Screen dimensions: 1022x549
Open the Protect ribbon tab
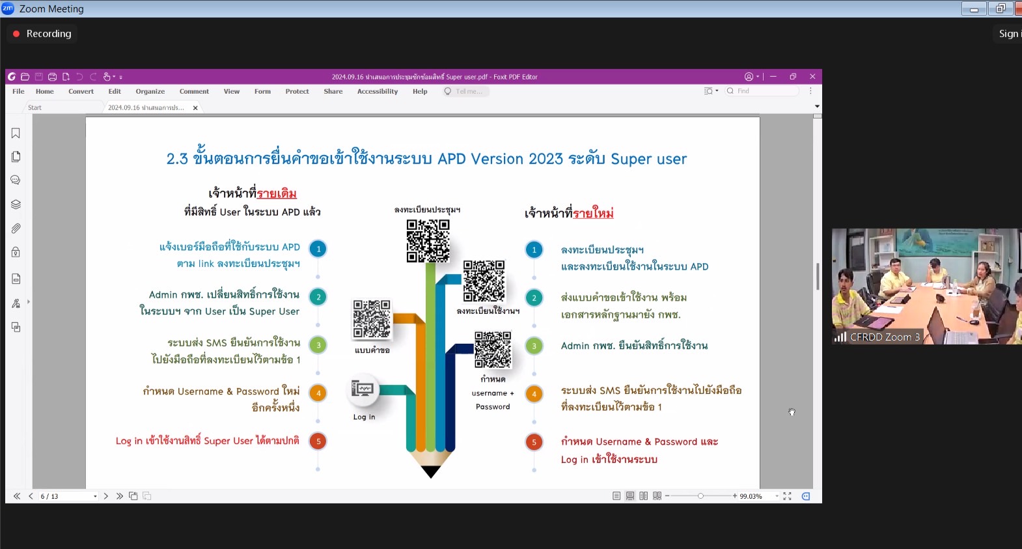pyautogui.click(x=297, y=92)
